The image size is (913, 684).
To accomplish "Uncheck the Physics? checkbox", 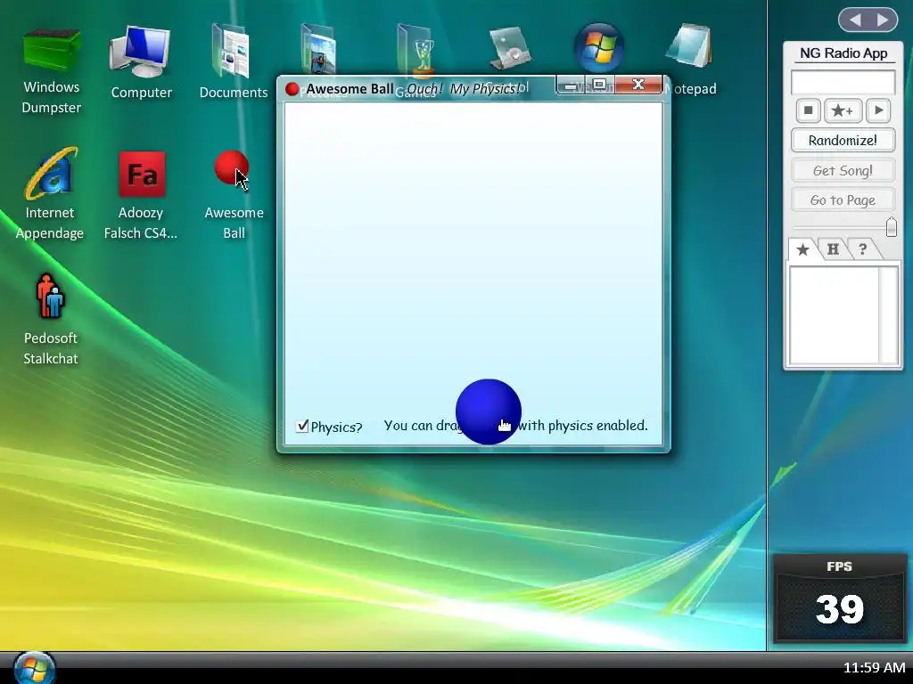I will coord(302,426).
